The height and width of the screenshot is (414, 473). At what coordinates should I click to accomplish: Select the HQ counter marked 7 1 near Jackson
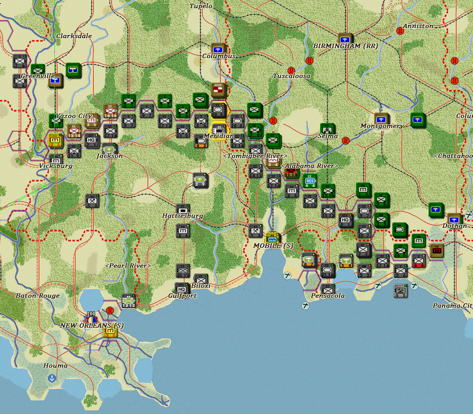pyautogui.click(x=92, y=140)
